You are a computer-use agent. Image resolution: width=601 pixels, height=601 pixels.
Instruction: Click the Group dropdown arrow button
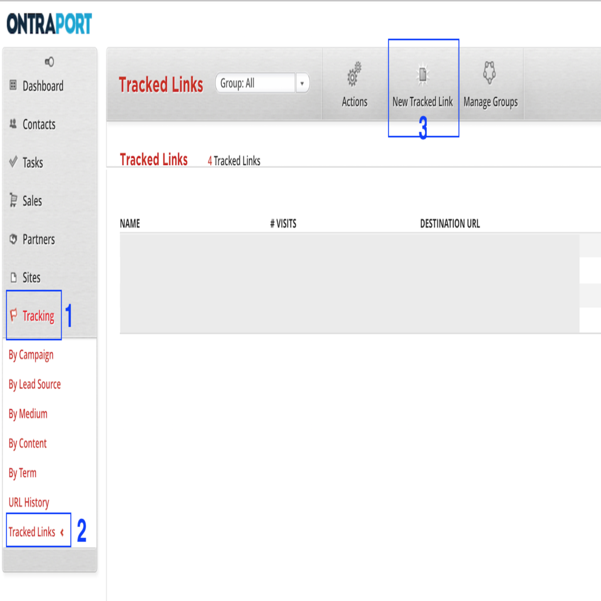pyautogui.click(x=302, y=83)
